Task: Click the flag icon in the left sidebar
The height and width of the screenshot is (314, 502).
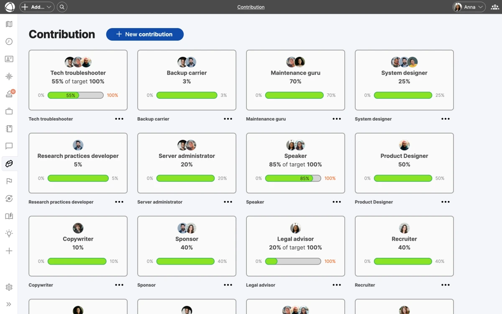Action: (x=9, y=181)
